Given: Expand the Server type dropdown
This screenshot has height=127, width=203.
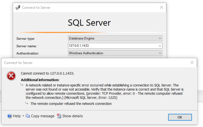Looking at the screenshot, I should [x=160, y=38].
